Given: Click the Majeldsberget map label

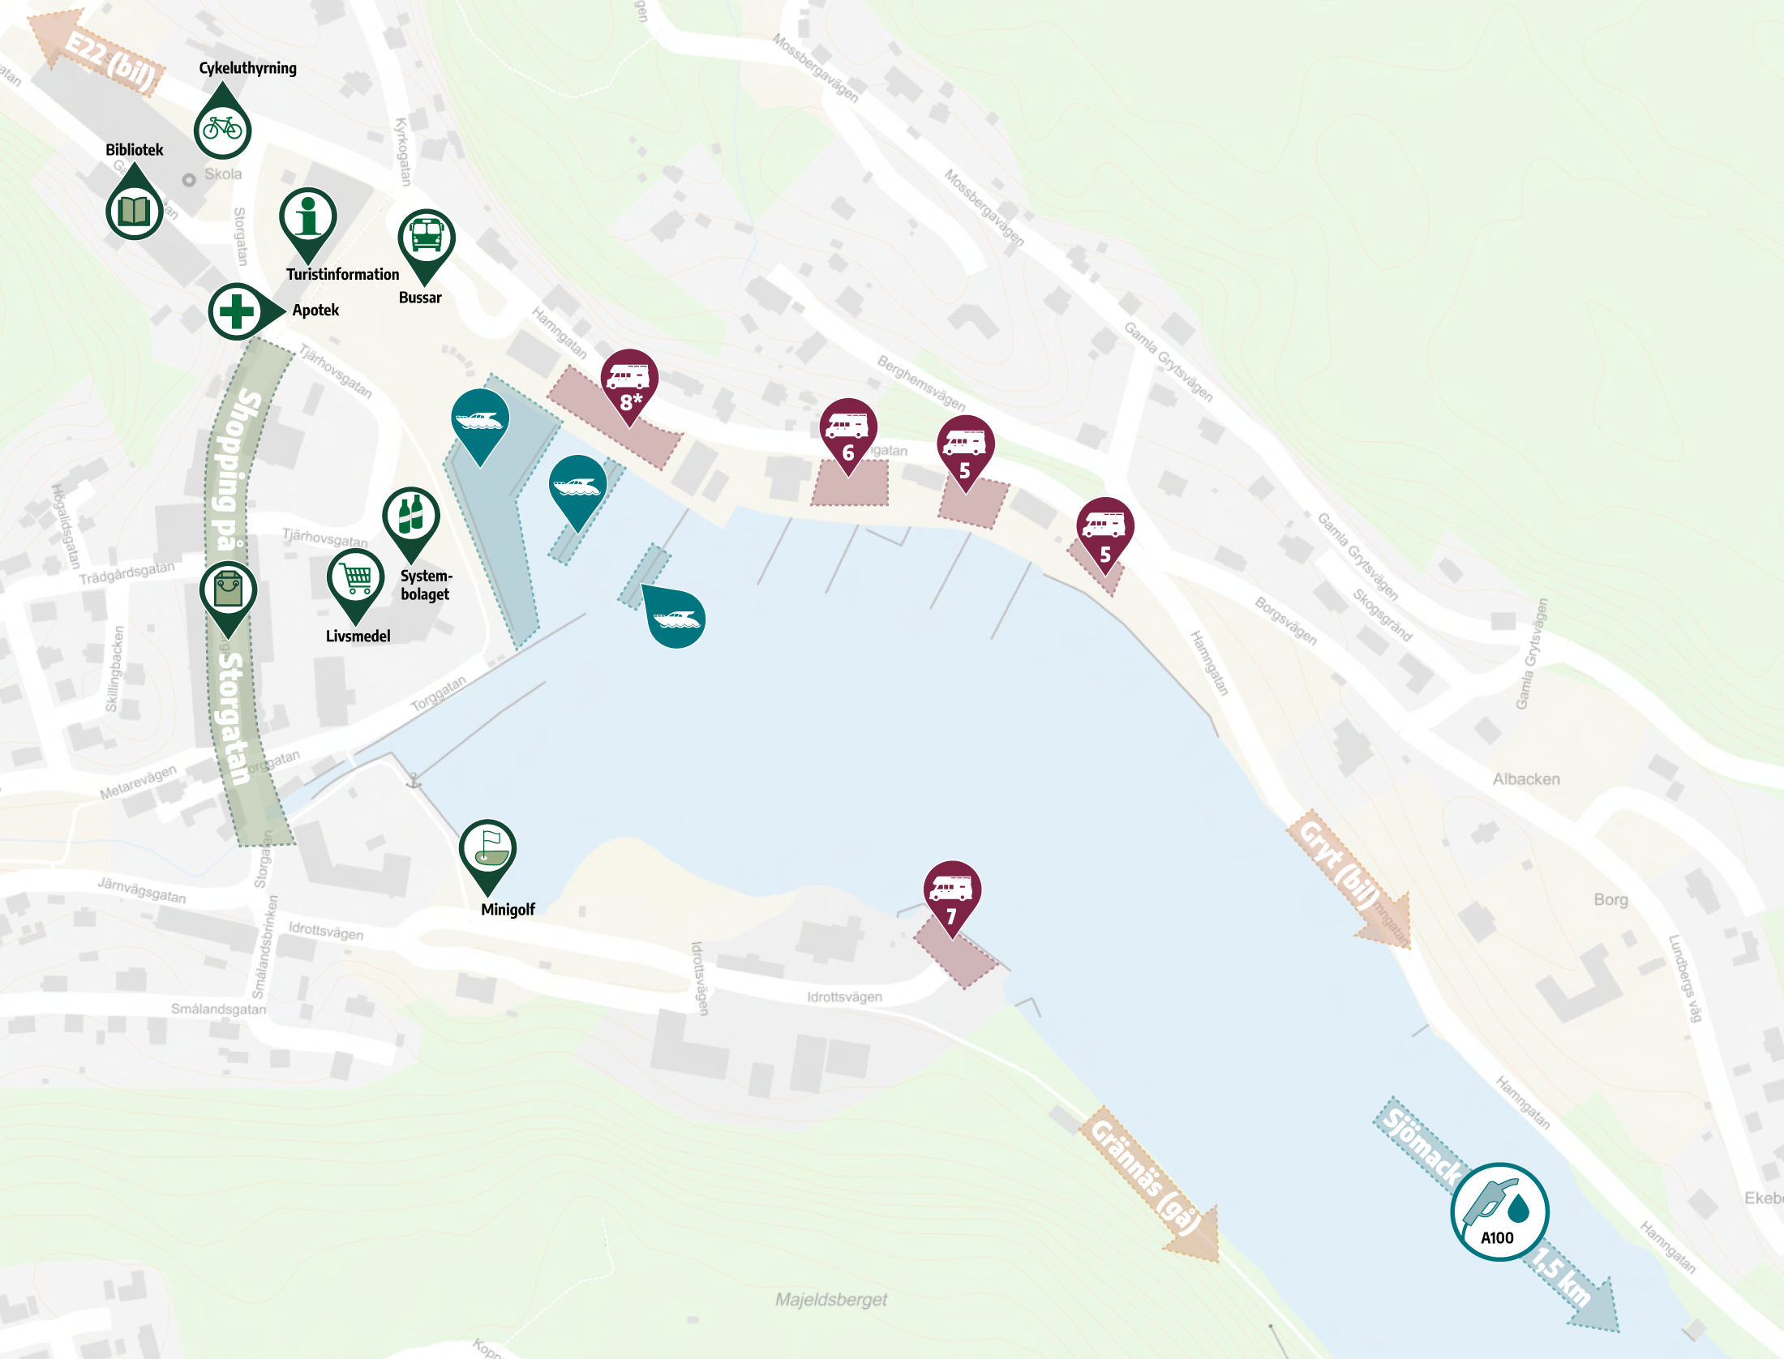Looking at the screenshot, I should pyautogui.click(x=831, y=1300).
